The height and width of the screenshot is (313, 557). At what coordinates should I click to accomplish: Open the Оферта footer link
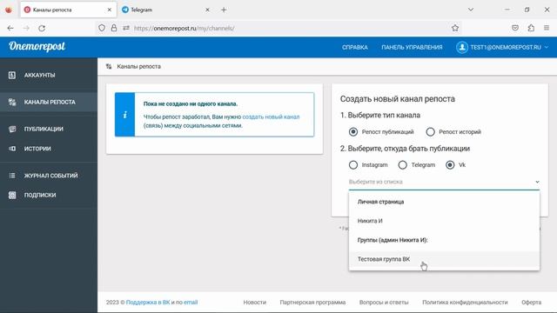pos(531,303)
